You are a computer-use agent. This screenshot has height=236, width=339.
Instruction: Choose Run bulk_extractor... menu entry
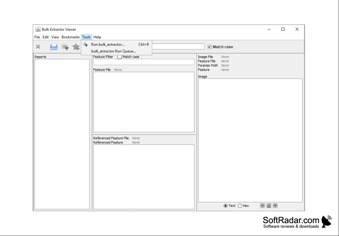pos(117,44)
